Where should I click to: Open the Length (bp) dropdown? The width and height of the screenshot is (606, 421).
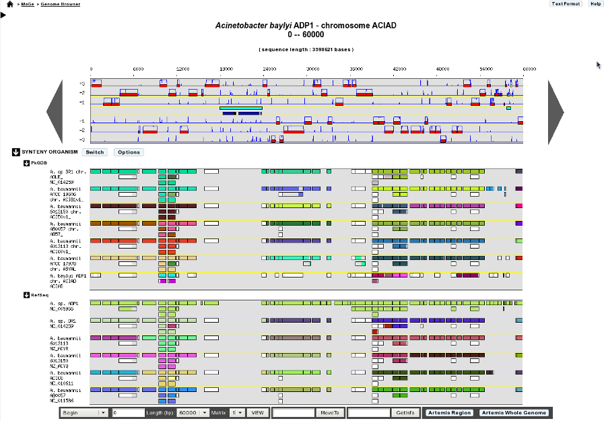pos(193,412)
